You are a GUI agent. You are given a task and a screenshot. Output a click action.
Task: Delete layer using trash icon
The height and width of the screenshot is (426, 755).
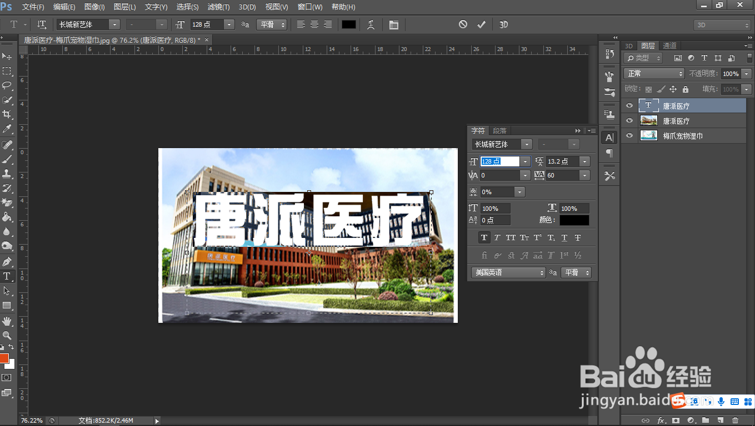[735, 420]
